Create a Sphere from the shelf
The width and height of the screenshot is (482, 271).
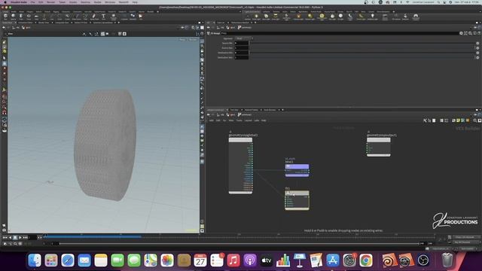pyautogui.click(x=14, y=17)
